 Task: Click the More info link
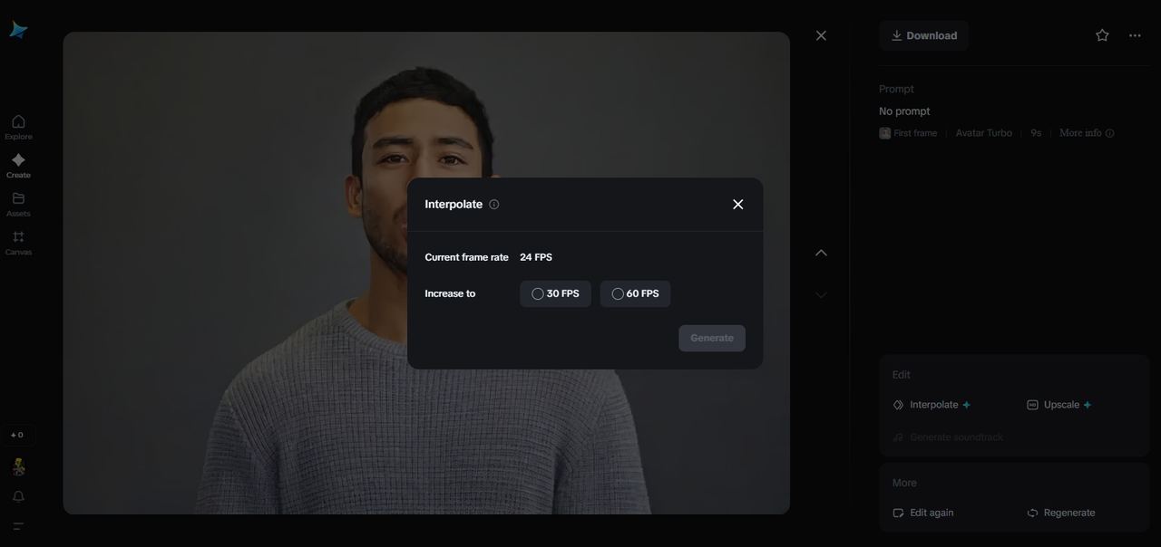1087,133
